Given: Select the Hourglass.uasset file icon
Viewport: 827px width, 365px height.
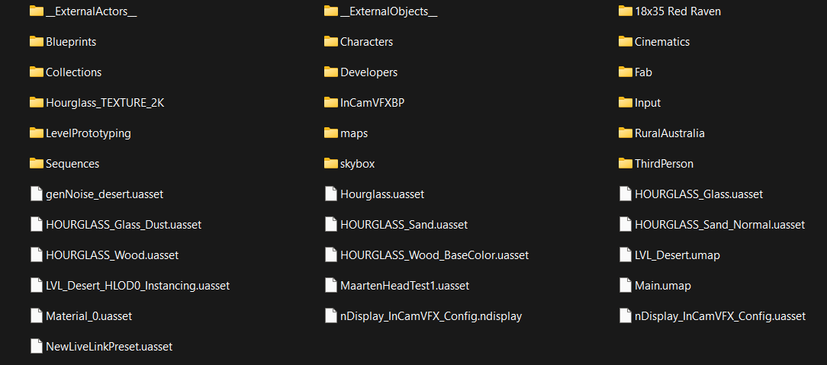Looking at the screenshot, I should point(331,194).
